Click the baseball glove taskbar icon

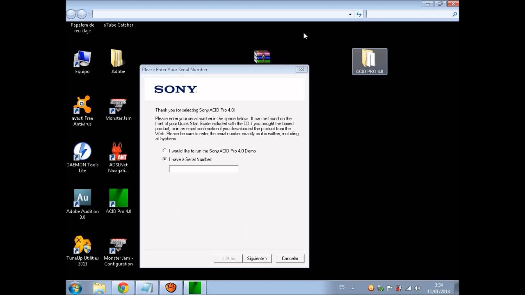(x=171, y=288)
